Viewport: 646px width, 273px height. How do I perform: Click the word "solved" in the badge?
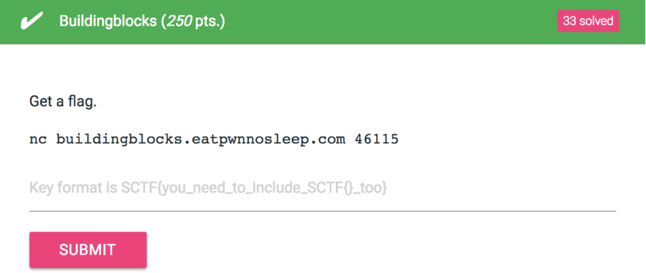tap(596, 21)
